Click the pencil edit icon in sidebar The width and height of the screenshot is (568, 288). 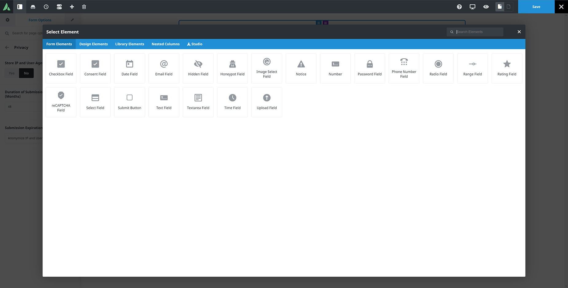72,20
